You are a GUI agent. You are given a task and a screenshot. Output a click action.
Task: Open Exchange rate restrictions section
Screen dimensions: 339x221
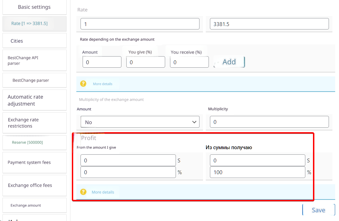pos(34,123)
